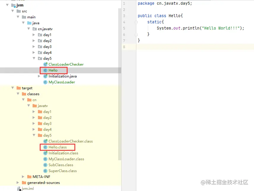The image size is (254, 191).
Task: Click the MyClassLoader.class file icon
Action: click(x=45, y=159)
